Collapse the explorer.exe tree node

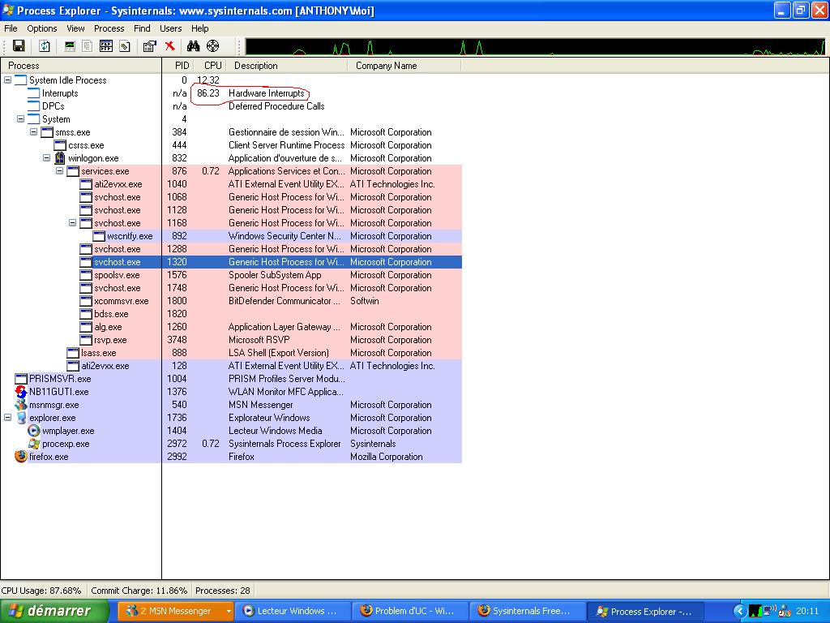click(8, 418)
